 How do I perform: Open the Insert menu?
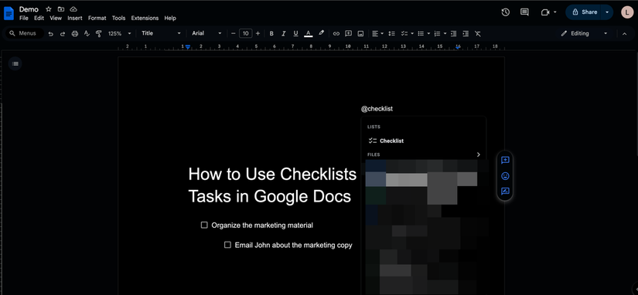(x=75, y=19)
